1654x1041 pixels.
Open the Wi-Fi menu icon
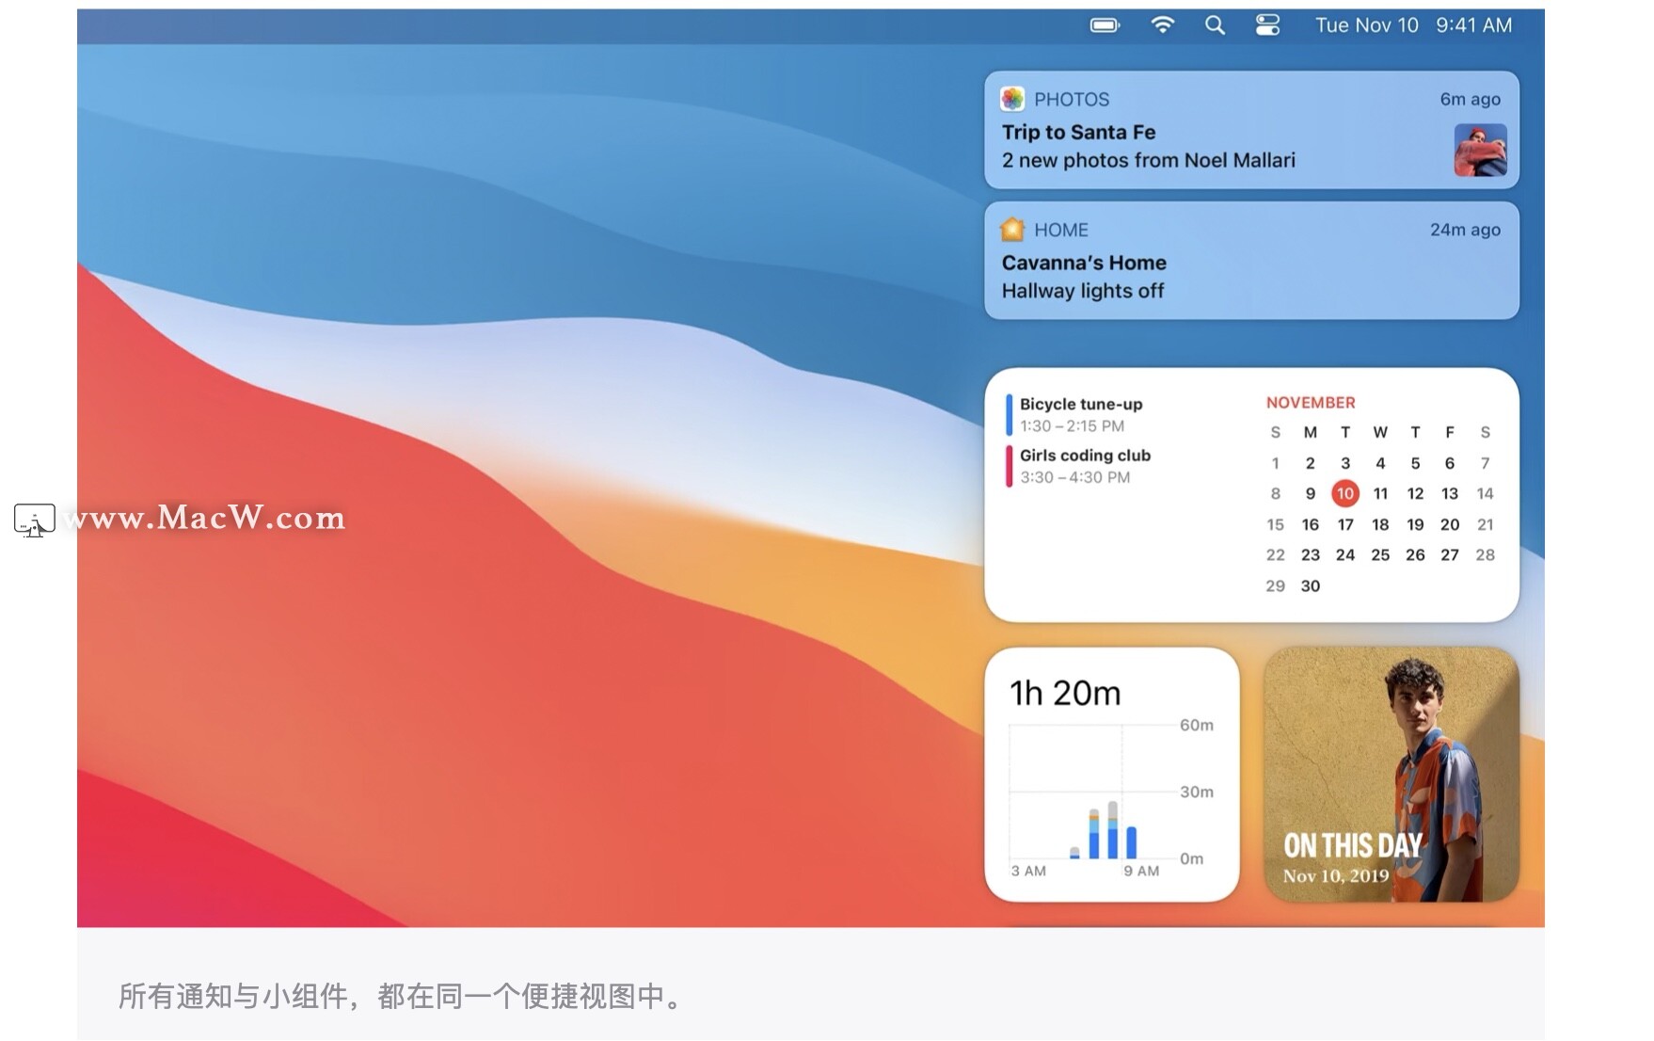(1163, 25)
